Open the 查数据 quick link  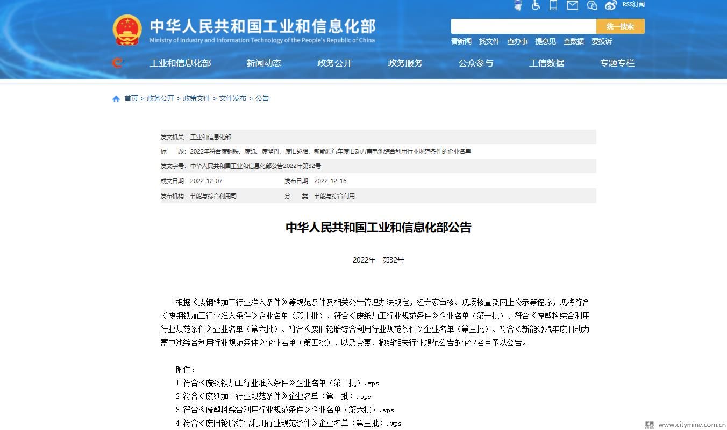click(574, 41)
